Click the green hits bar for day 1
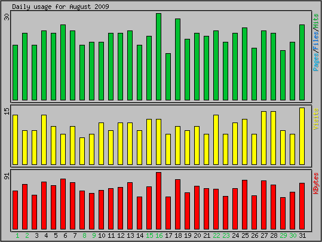The width and height of the screenshot is (322, 242). tap(15, 73)
